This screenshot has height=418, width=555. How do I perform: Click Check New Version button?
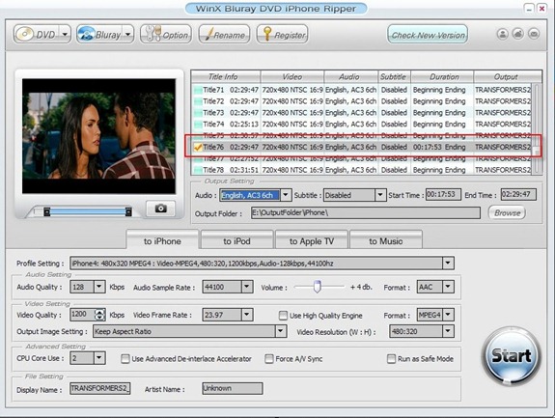click(x=428, y=35)
